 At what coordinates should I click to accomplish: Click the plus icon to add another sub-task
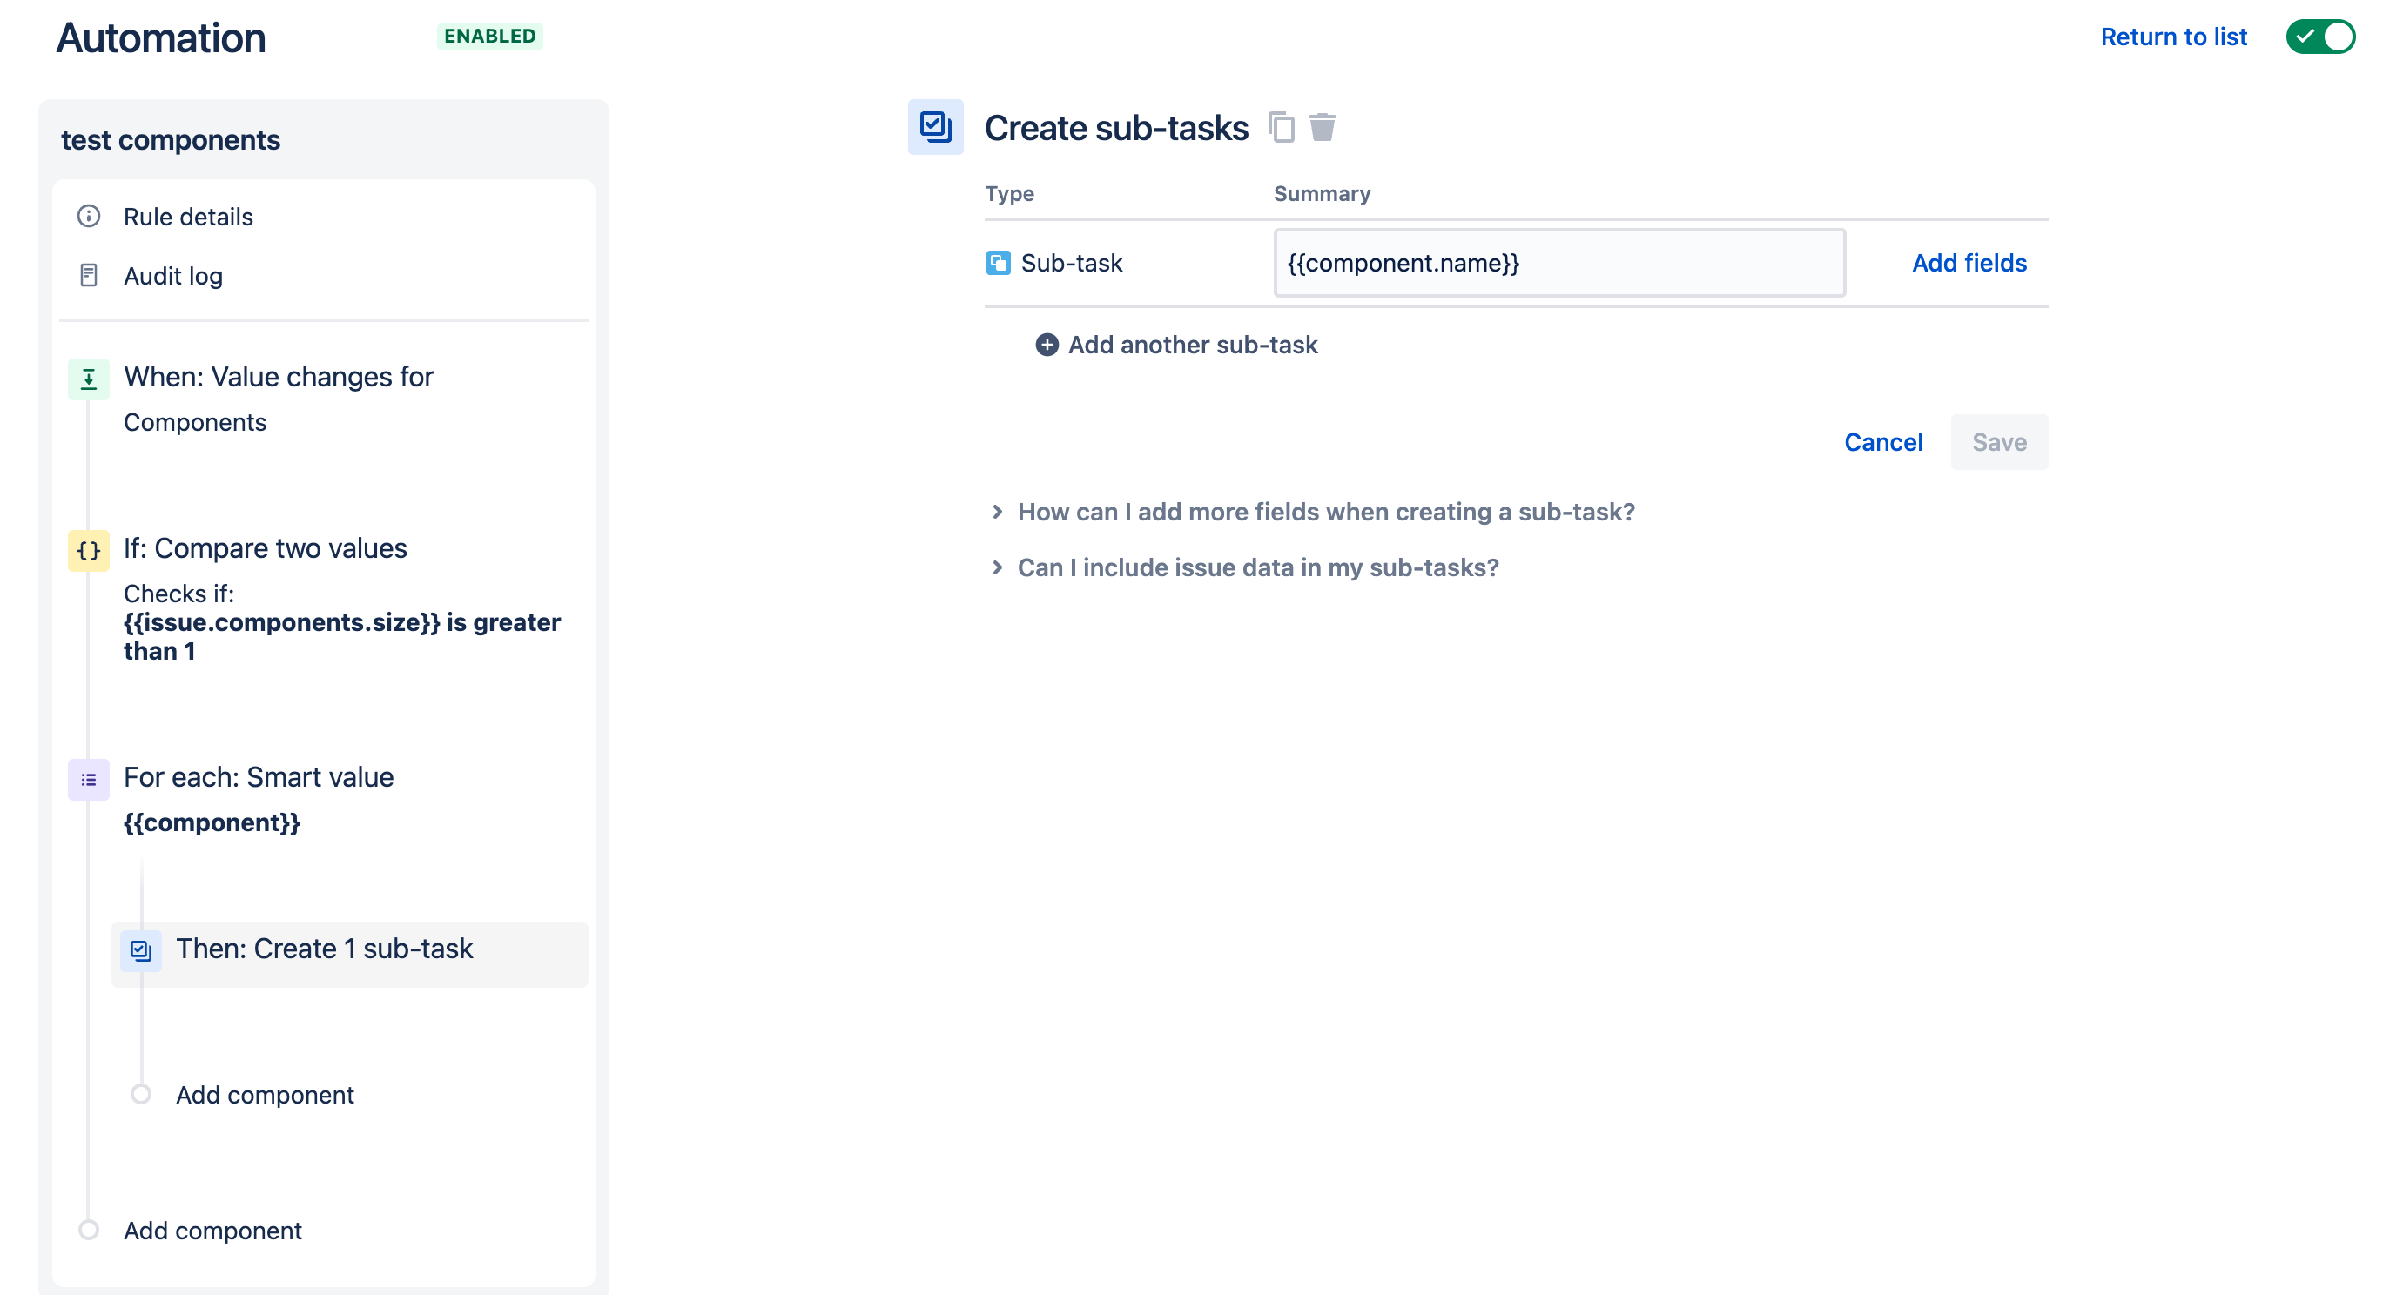1047,344
